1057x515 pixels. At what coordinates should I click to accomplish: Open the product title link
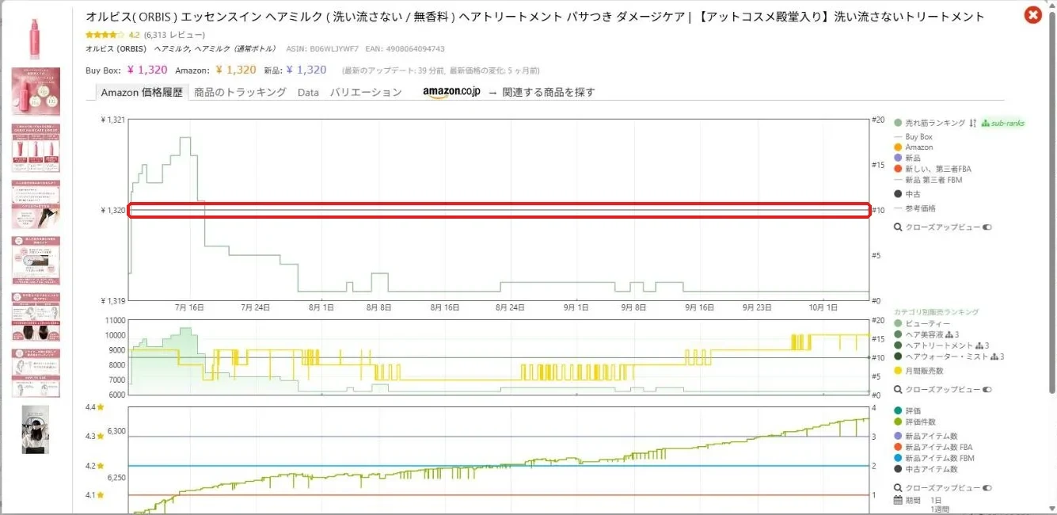coord(535,17)
